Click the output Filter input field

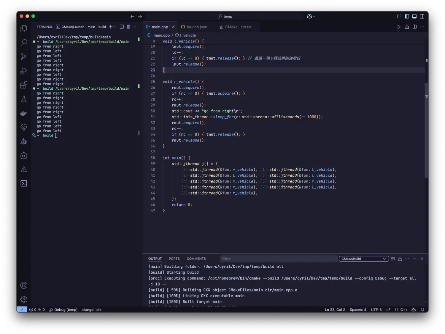pyautogui.click(x=278, y=259)
